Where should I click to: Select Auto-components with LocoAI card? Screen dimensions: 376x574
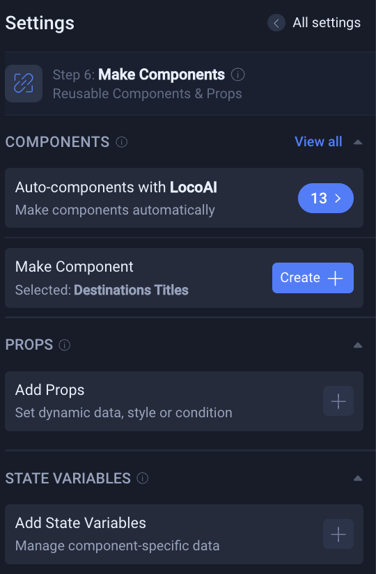point(184,198)
